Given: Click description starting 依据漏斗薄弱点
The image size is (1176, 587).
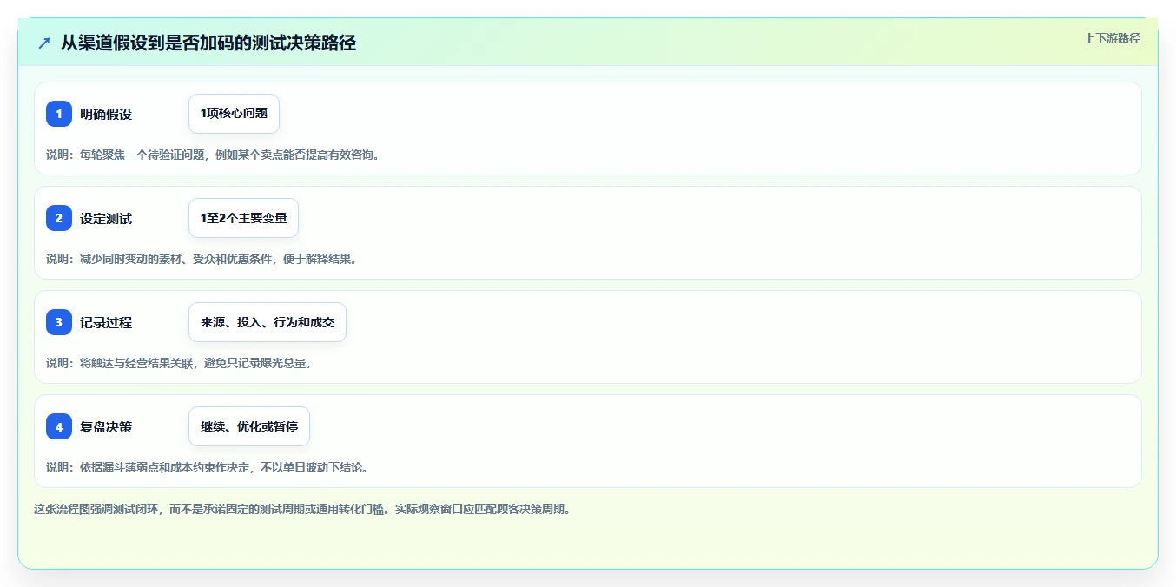Looking at the screenshot, I should coord(208,467).
